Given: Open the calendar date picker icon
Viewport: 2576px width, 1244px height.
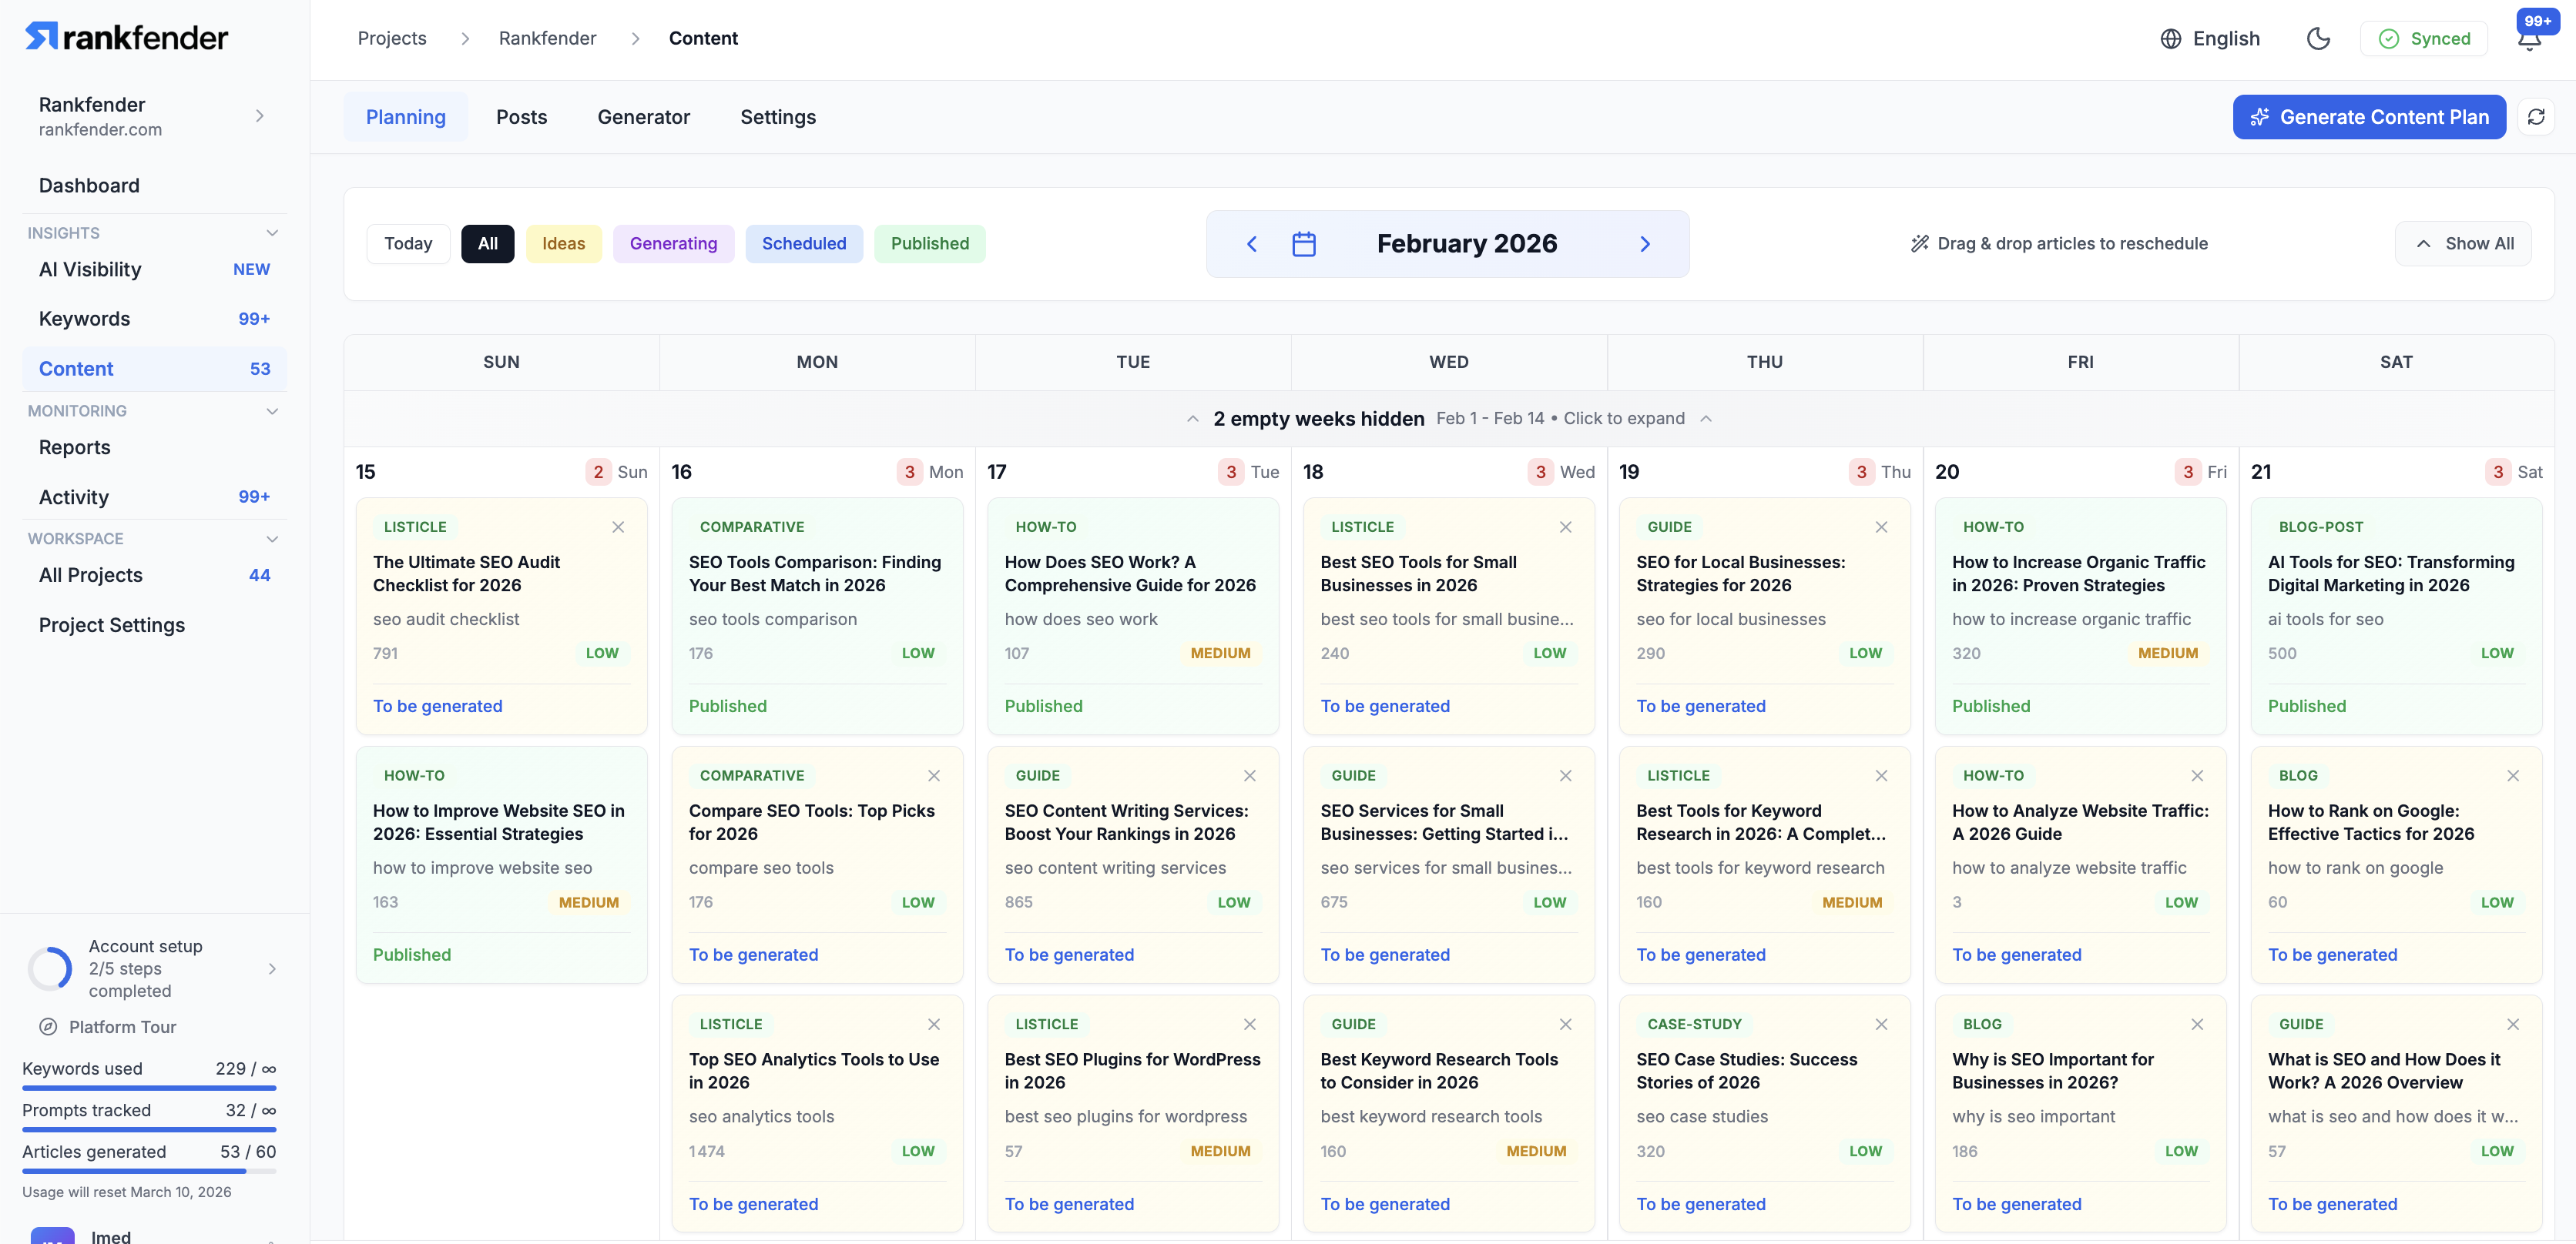Looking at the screenshot, I should 1303,244.
